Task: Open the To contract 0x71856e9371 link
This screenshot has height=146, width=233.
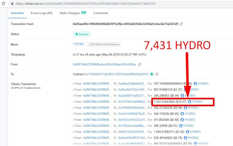Action: [117, 74]
